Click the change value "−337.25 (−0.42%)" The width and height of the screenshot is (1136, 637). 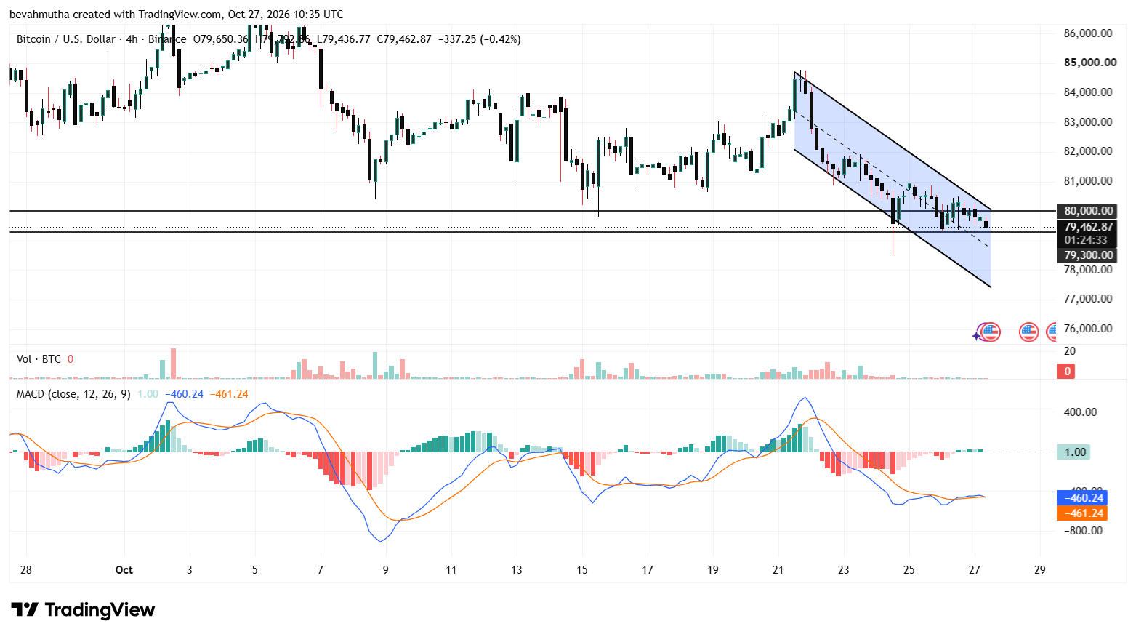pyautogui.click(x=480, y=39)
